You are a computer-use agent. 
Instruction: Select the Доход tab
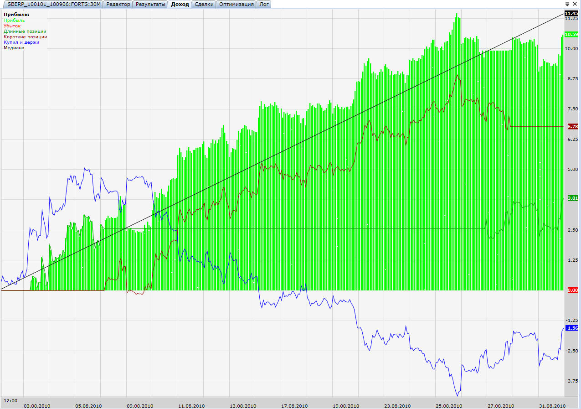click(180, 4)
